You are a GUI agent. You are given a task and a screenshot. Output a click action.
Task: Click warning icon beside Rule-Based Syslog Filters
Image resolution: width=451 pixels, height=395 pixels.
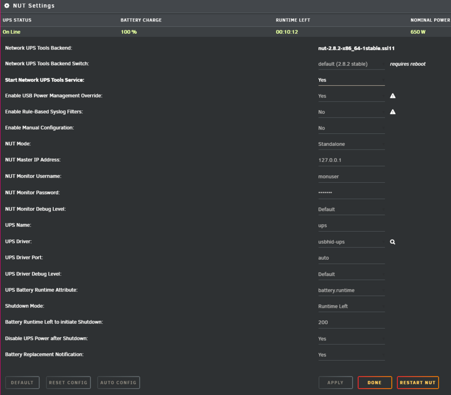pos(393,112)
